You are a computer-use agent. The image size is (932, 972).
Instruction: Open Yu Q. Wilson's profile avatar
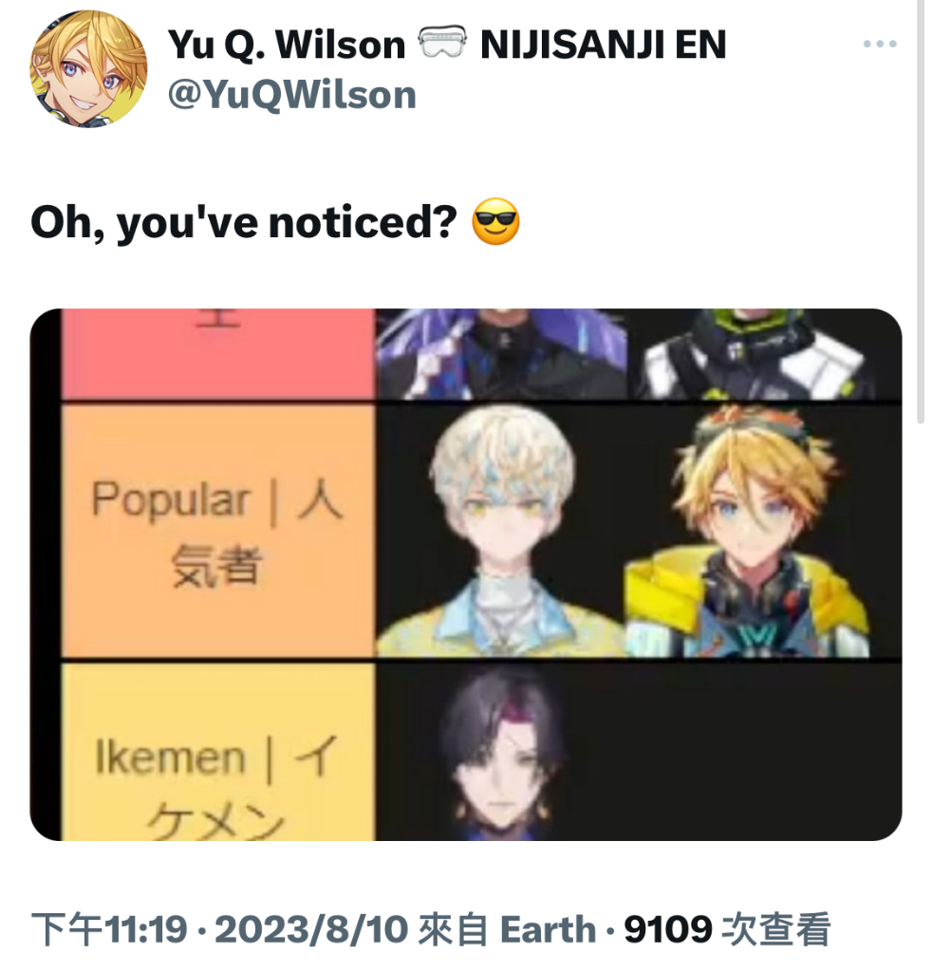[88, 68]
